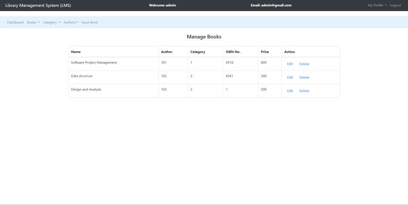Screen dimensions: 408x205
Task: Edit the Software Project Management book
Action: 290,64
